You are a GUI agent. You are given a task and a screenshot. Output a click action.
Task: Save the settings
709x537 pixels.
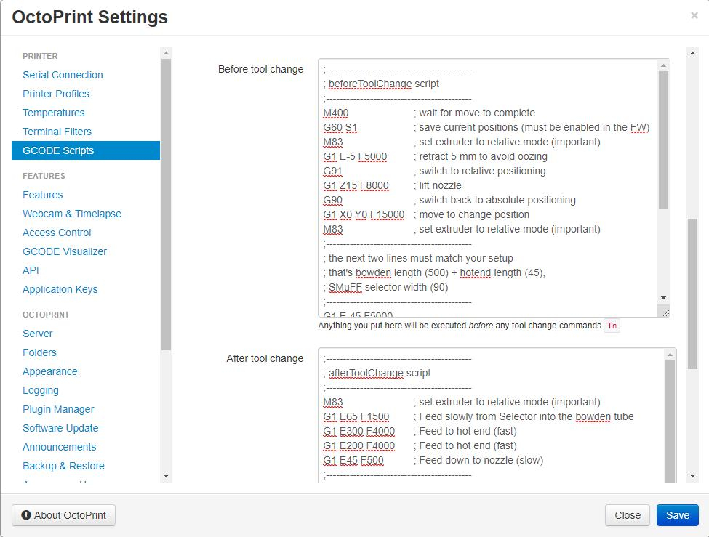click(x=677, y=515)
